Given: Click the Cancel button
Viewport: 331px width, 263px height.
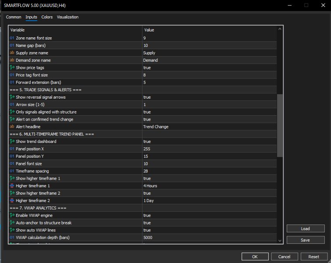Looking at the screenshot, I should [284, 257].
